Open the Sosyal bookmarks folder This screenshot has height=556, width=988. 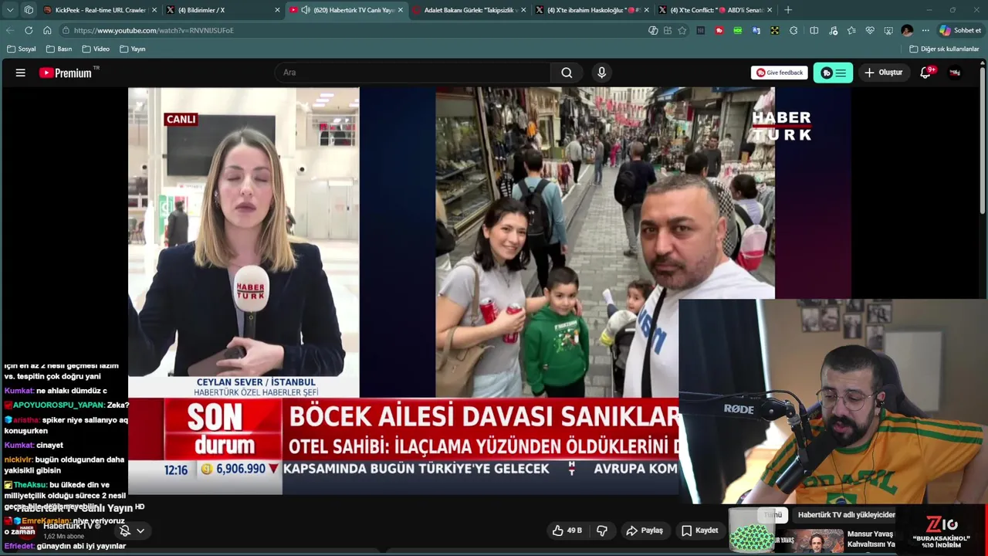coord(22,49)
